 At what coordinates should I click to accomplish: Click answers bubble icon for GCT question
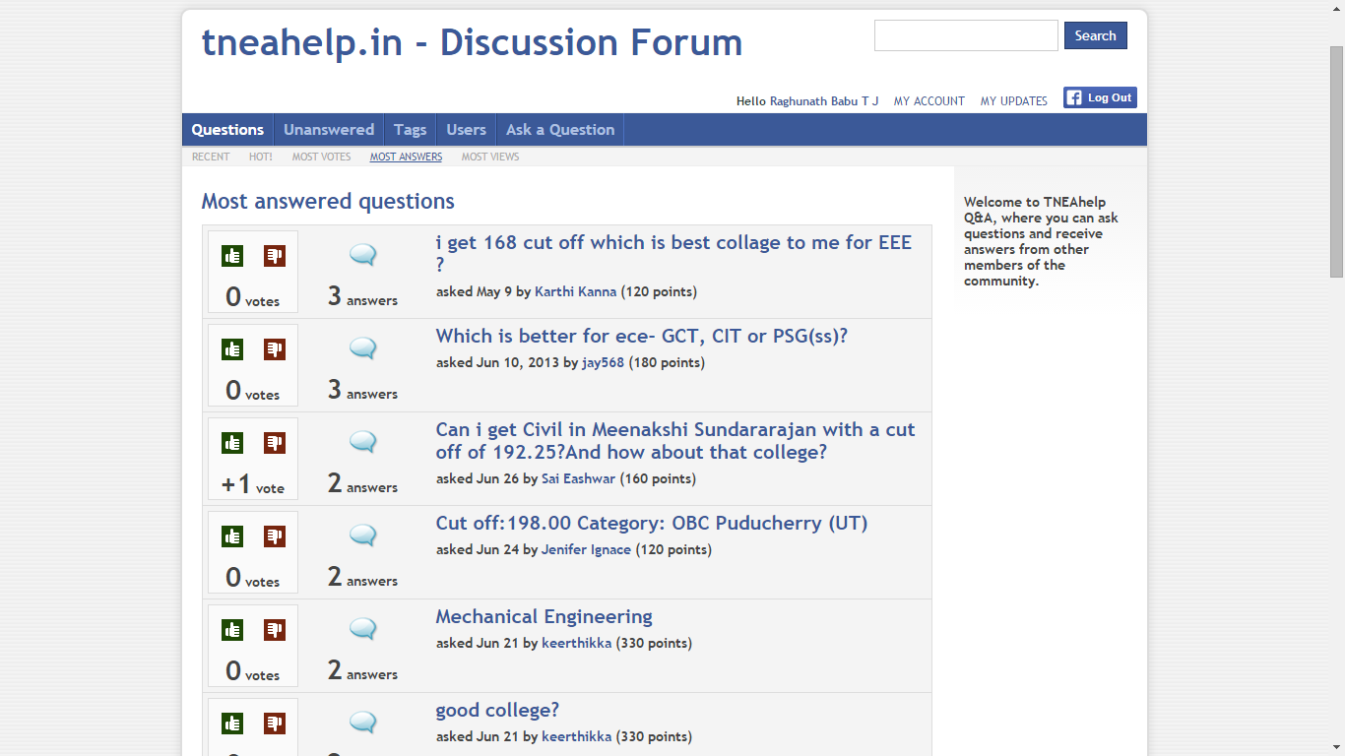[x=363, y=348]
